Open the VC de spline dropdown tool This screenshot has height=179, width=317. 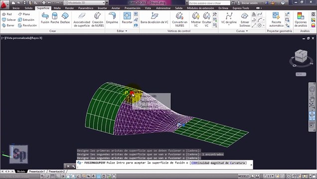point(229,18)
